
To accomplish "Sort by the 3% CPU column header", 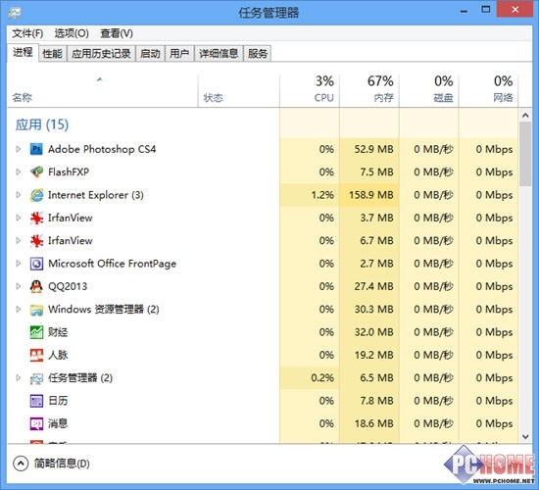I will [310, 91].
